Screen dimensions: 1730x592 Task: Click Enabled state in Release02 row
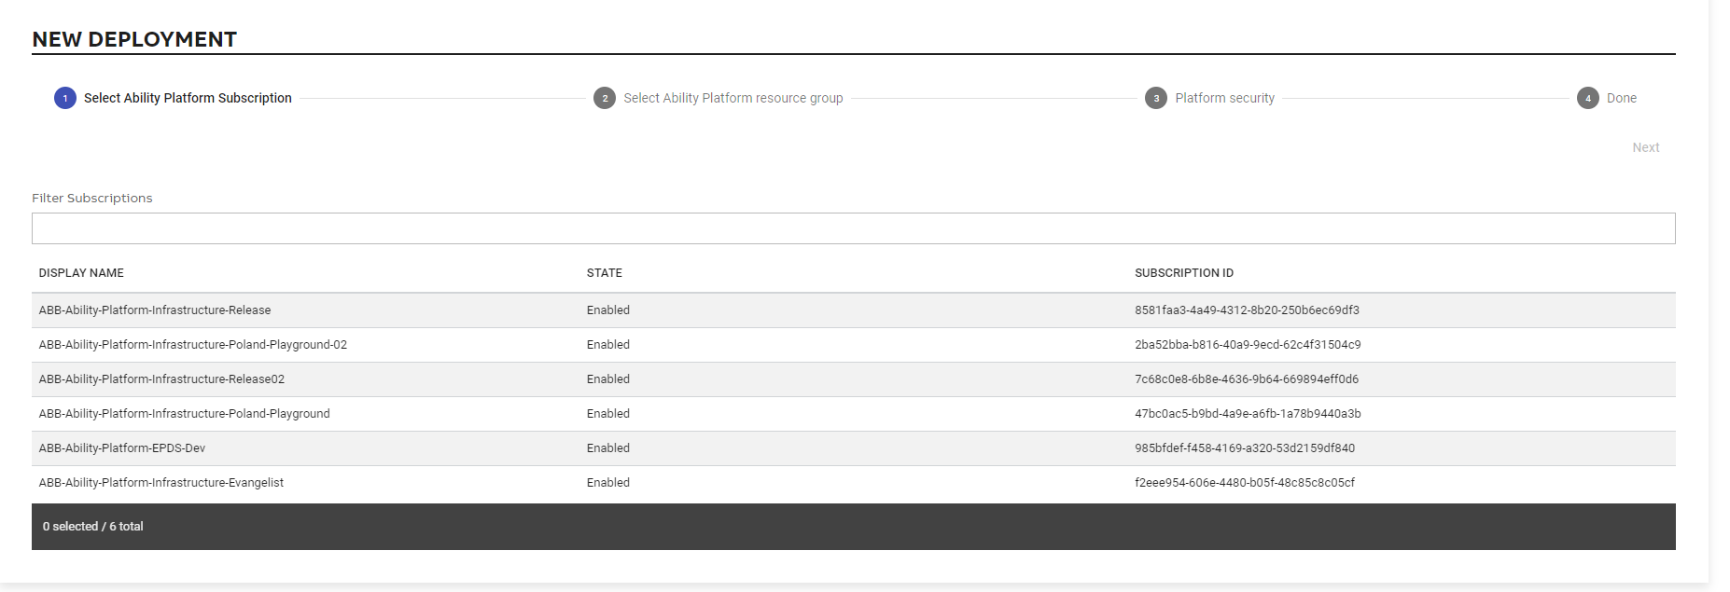pyautogui.click(x=608, y=379)
